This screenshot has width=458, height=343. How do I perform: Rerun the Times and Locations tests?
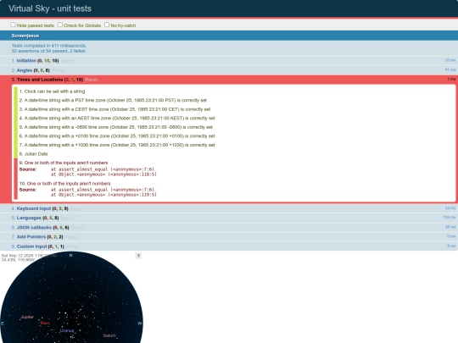(92, 80)
